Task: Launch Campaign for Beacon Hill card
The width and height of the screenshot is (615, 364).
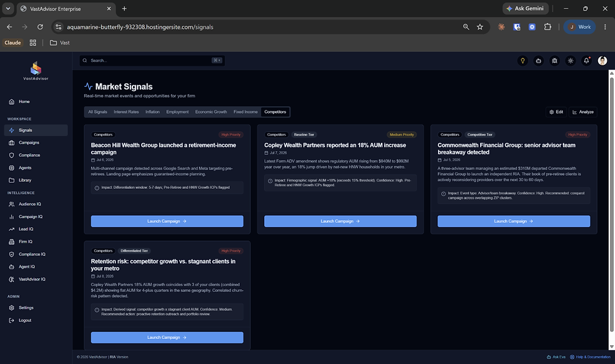Action: [x=167, y=221]
